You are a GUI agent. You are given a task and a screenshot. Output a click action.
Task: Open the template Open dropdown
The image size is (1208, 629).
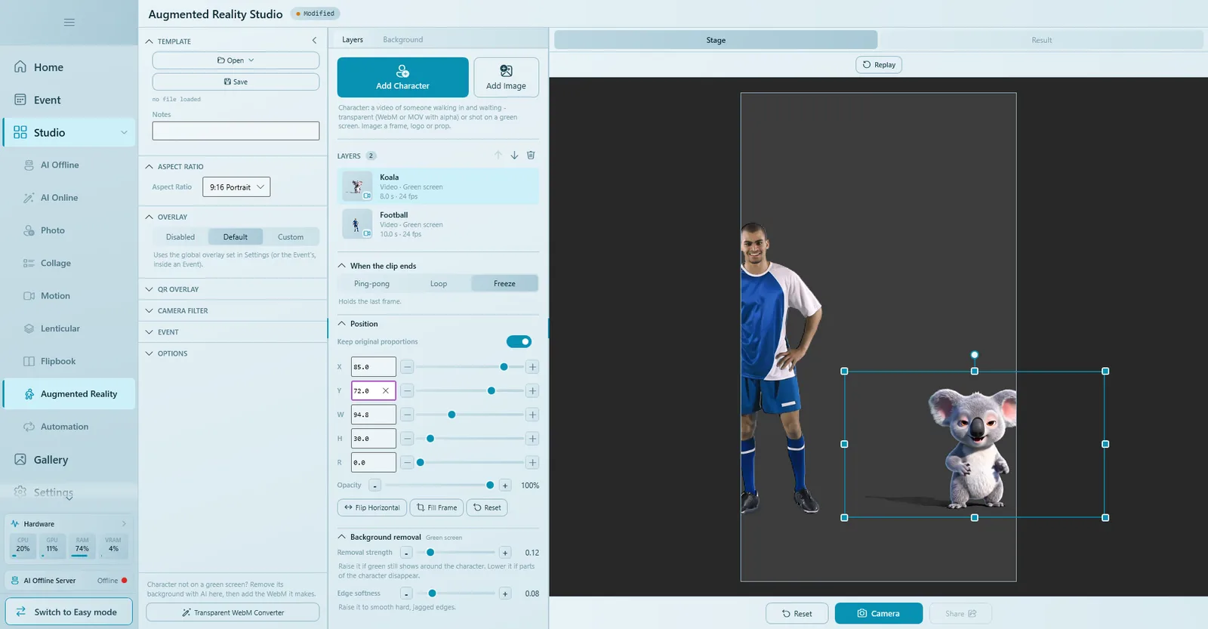236,60
